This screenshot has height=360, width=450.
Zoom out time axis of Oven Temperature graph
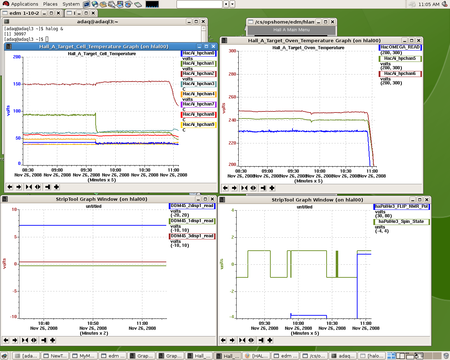(253, 188)
